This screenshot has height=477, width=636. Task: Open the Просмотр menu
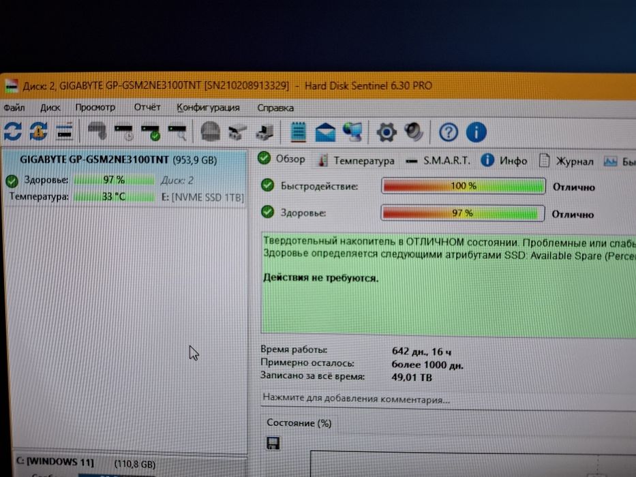pos(95,108)
